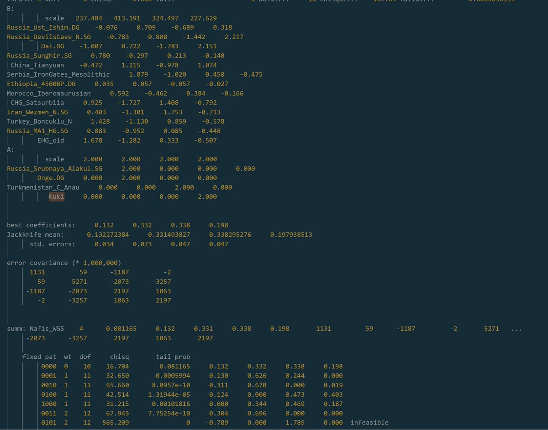Select Ethiopia_4500BP.DG population name
The width and height of the screenshot is (548, 430).
tap(41, 84)
